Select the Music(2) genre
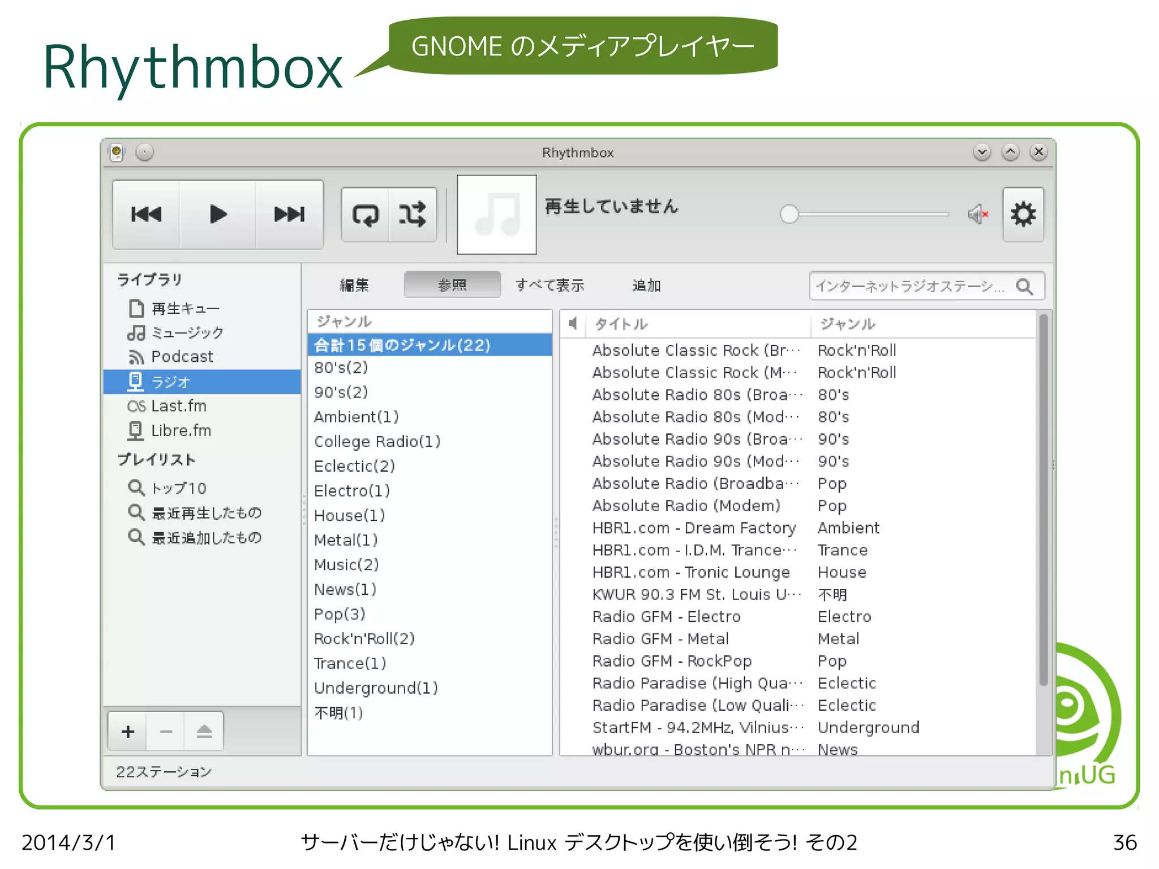1159x869 pixels. coord(430,565)
